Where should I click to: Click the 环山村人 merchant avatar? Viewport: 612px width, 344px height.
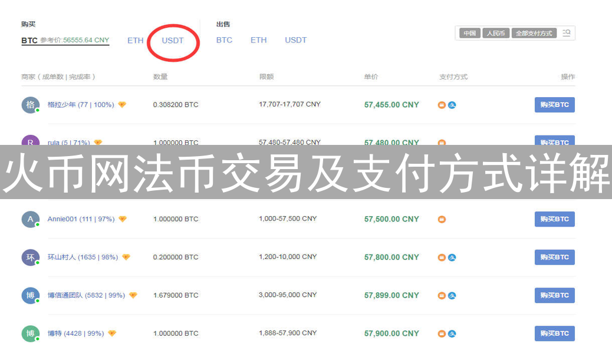pyautogui.click(x=31, y=257)
